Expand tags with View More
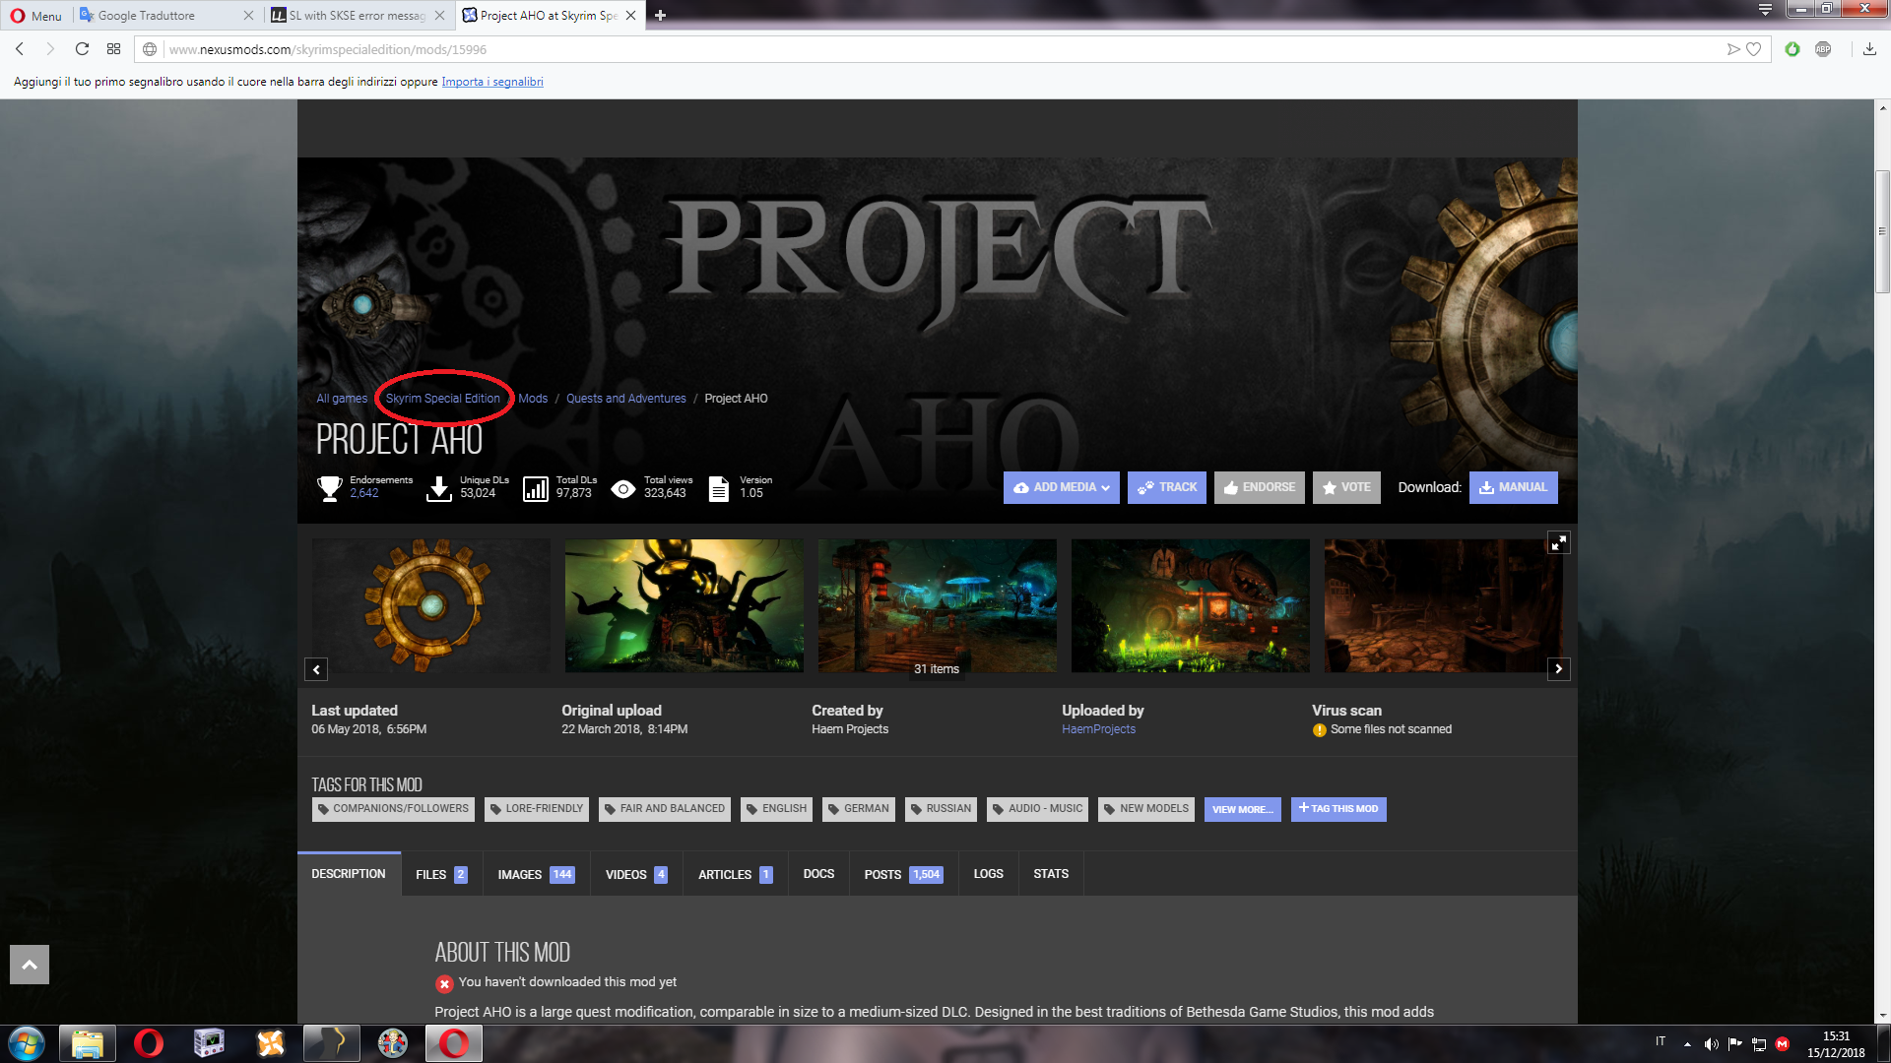The height and width of the screenshot is (1063, 1891). click(x=1243, y=809)
